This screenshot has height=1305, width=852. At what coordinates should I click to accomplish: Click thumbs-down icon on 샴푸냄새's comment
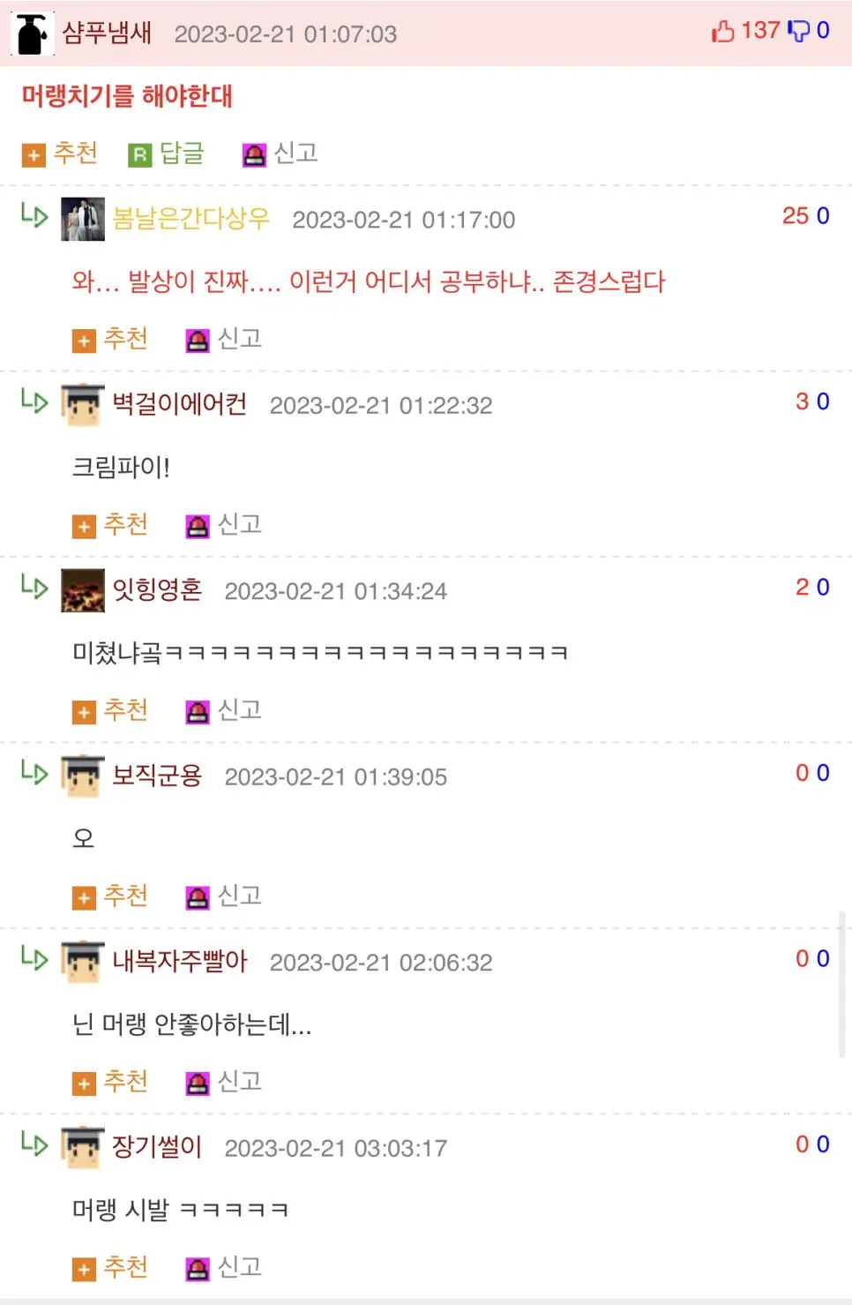[797, 32]
